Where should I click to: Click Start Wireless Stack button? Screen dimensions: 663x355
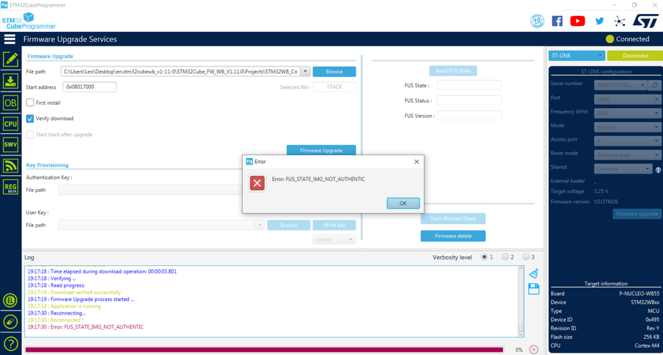tap(453, 218)
